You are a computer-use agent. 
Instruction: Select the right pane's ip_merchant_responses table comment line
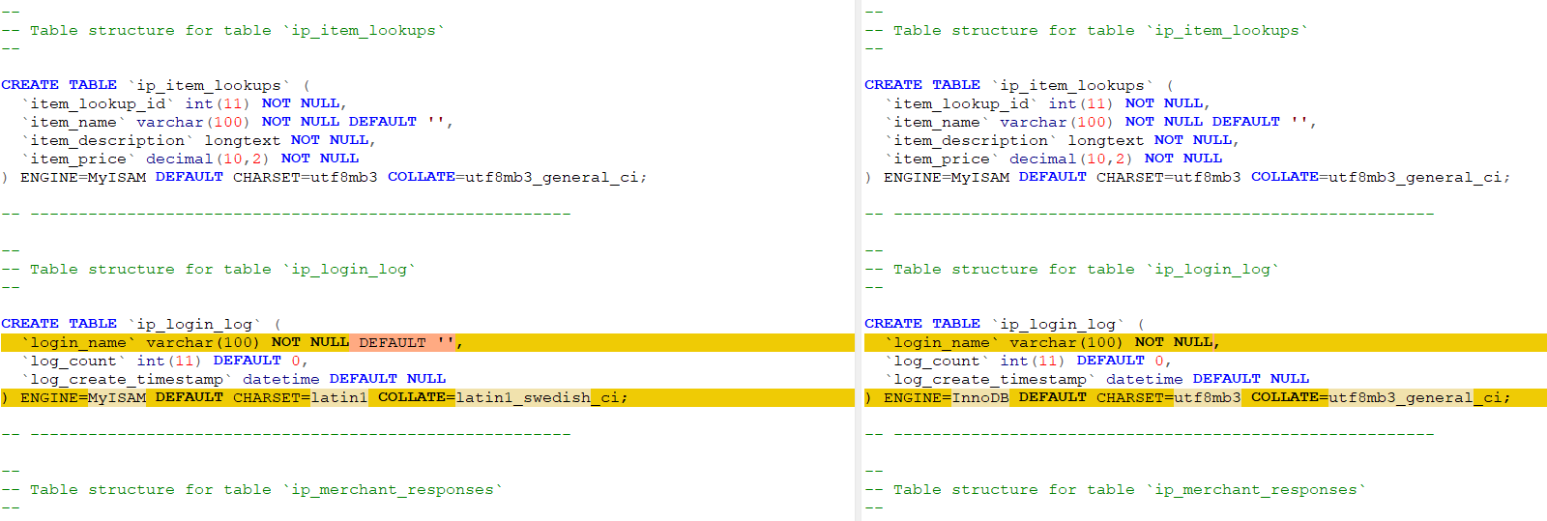[1116, 489]
